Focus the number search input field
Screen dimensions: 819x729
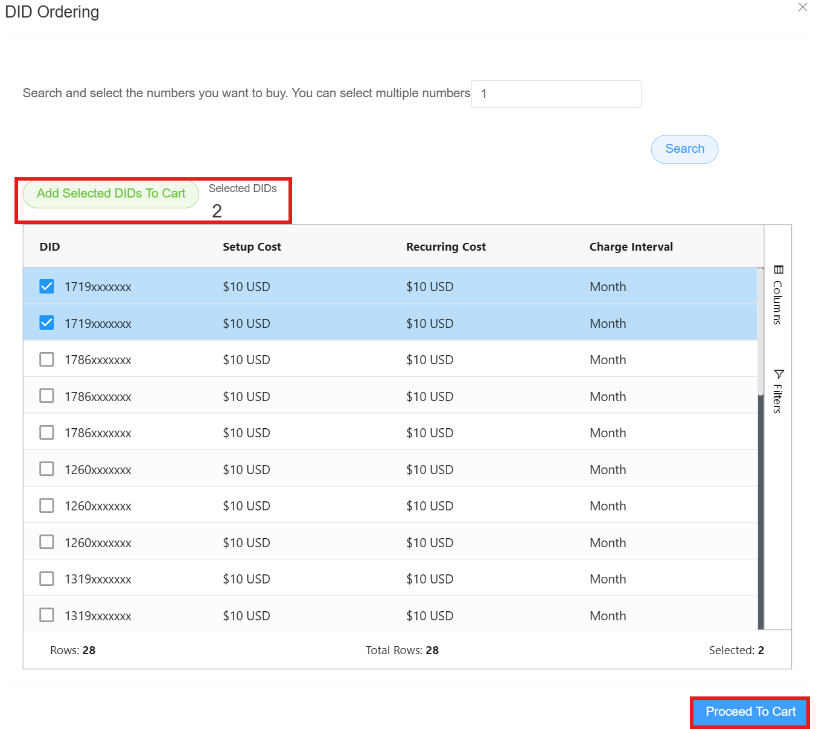[556, 94]
